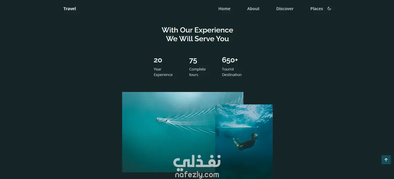
Task: Click the scroll-to-top arrow button
Action: pyautogui.click(x=386, y=160)
